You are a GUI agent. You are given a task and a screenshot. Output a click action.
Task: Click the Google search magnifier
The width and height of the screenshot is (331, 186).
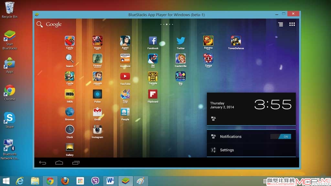[x=40, y=24]
